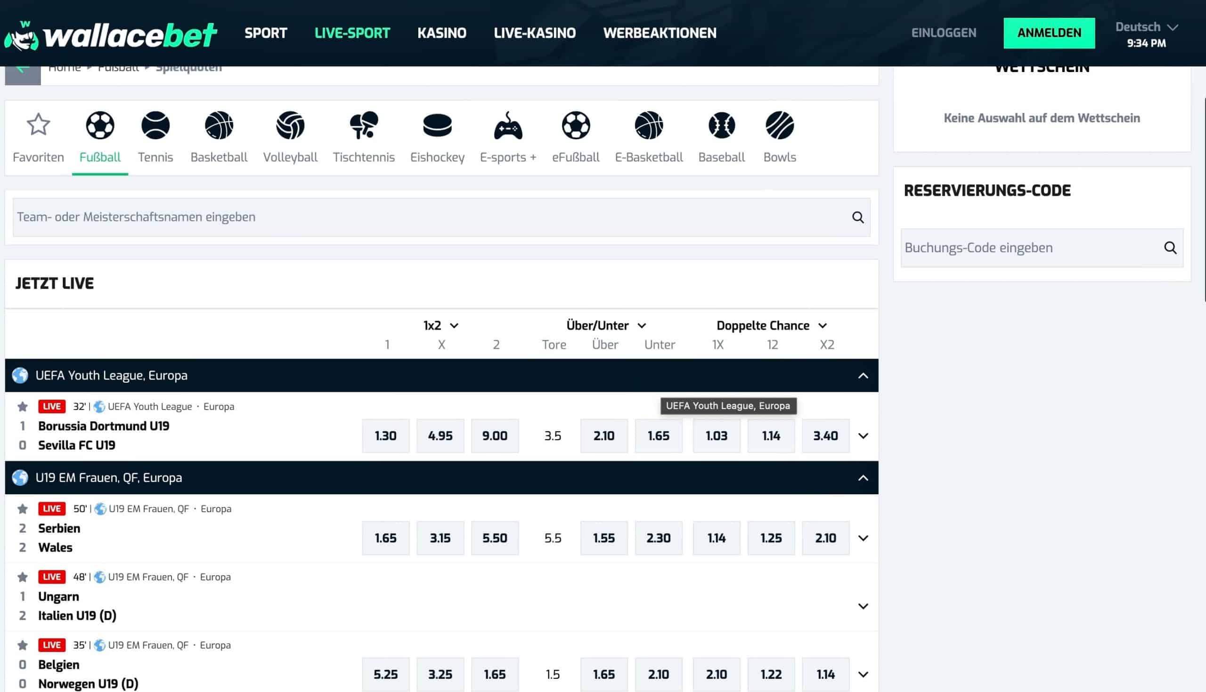Image resolution: width=1206 pixels, height=692 pixels.
Task: Toggle favorite star for Serbien vs Wales
Action: 22,509
